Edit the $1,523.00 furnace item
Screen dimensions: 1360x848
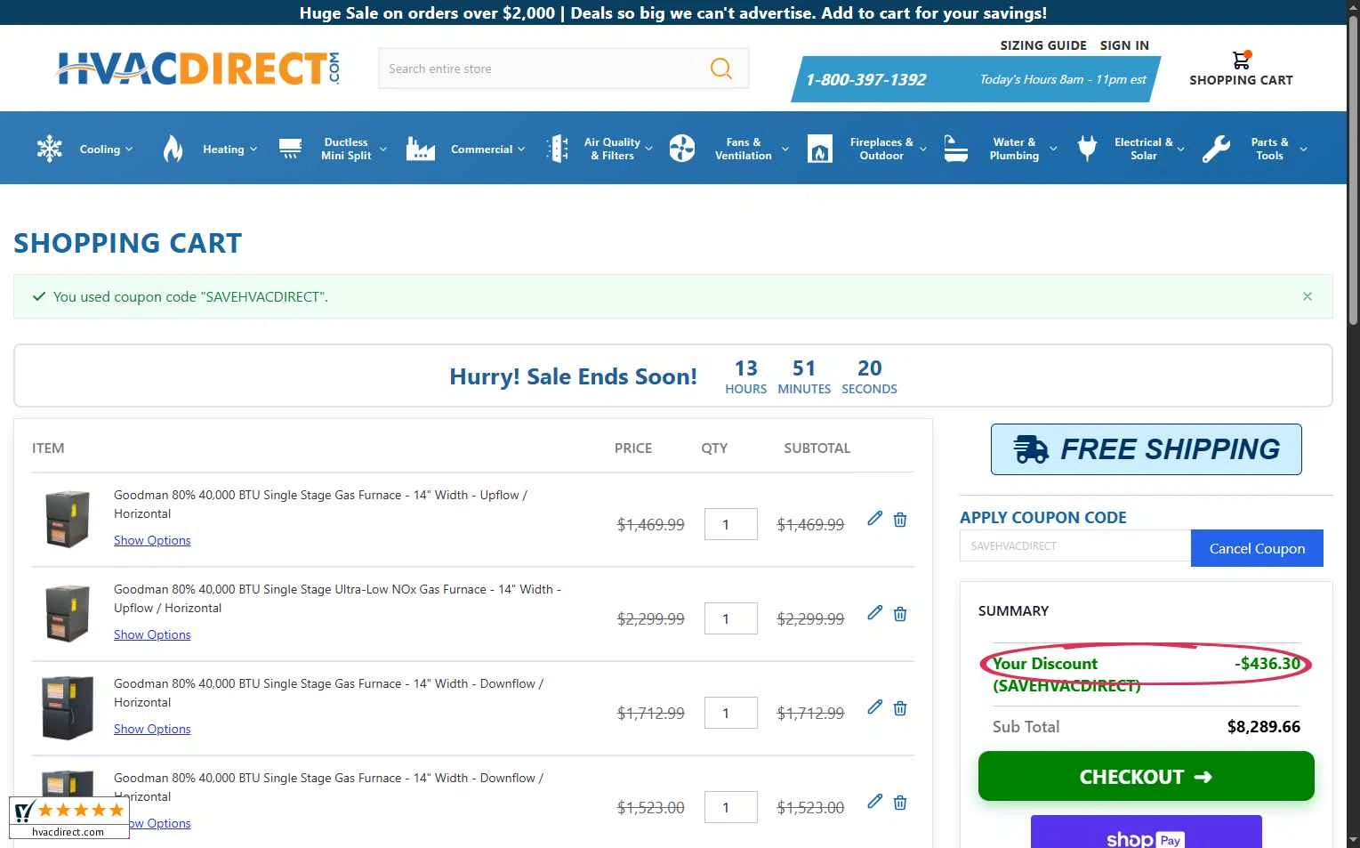(x=875, y=802)
